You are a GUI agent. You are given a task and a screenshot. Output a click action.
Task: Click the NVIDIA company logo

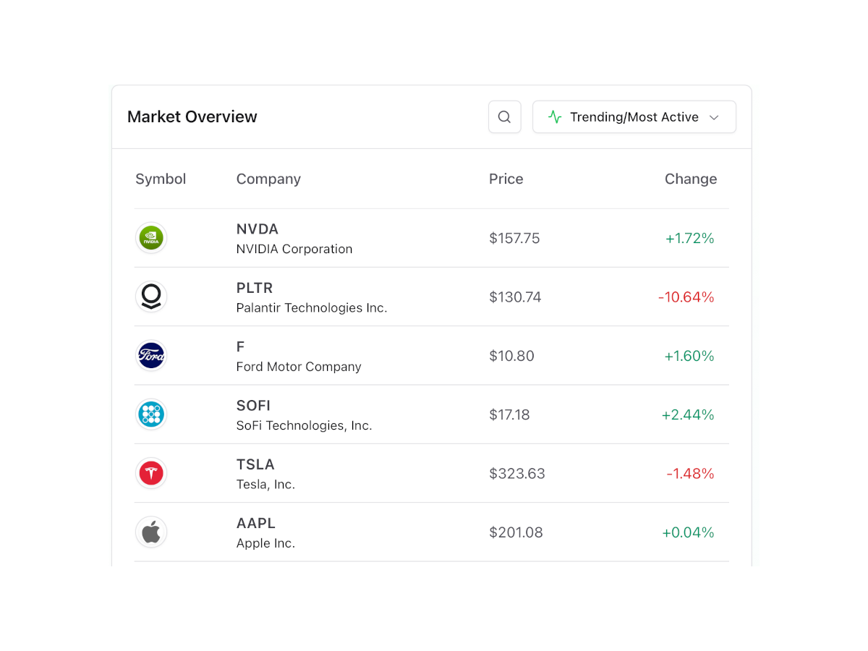pos(151,237)
